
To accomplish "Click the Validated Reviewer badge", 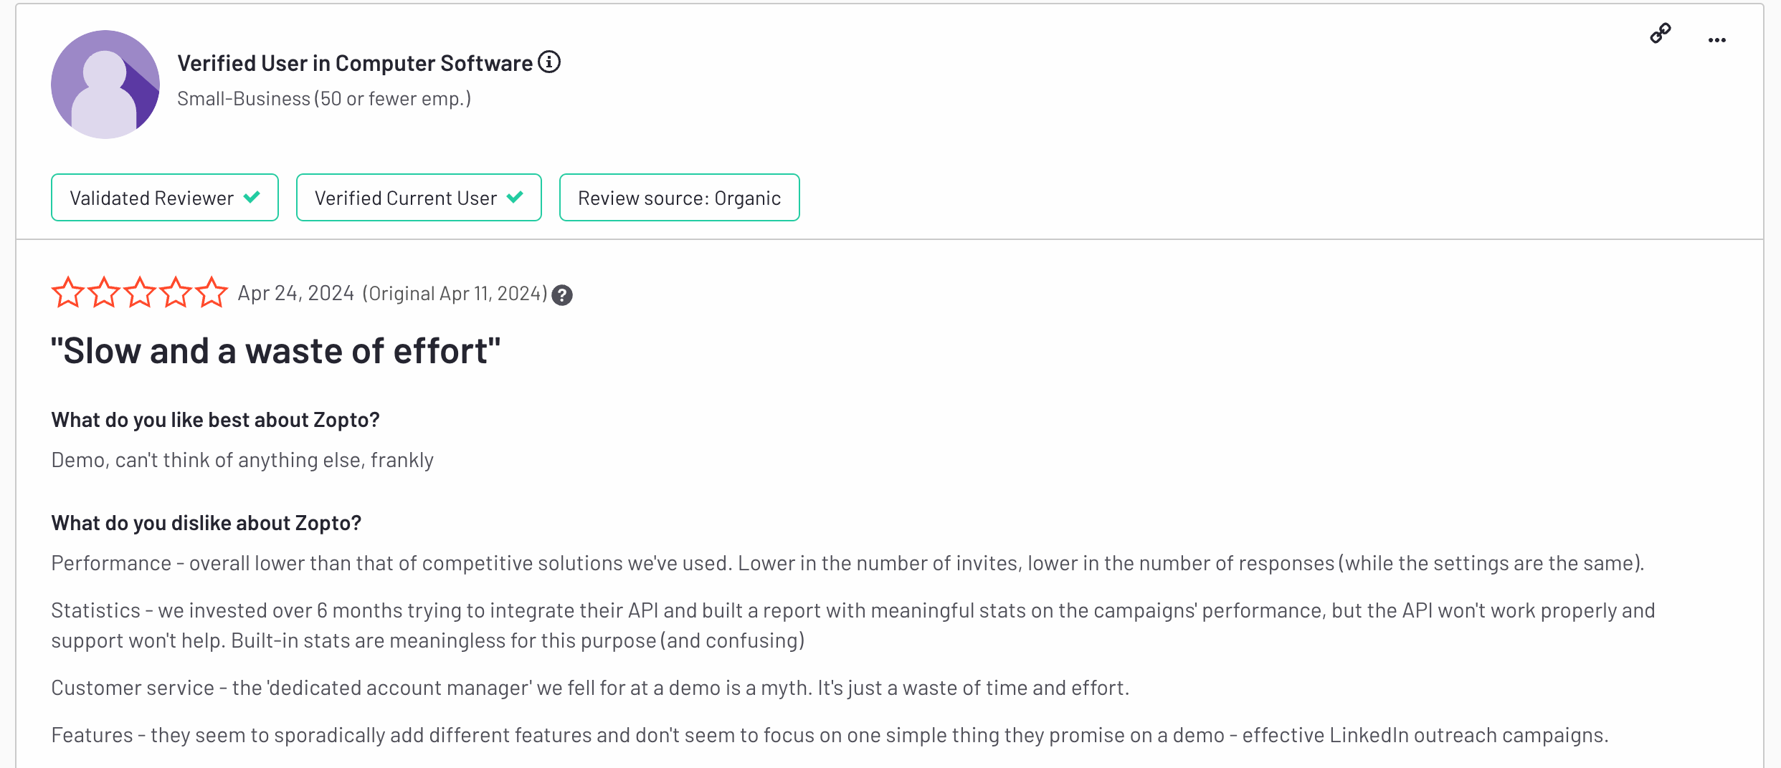I will click(x=165, y=198).
